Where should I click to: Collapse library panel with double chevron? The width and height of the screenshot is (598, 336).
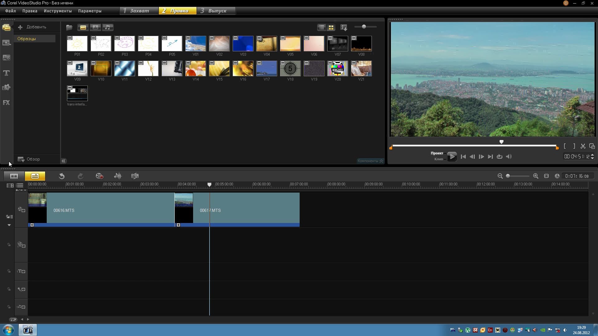64,161
